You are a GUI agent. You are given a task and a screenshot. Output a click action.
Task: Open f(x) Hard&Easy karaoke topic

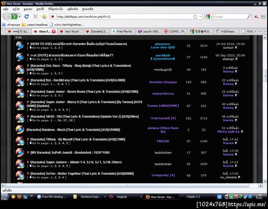78,80
